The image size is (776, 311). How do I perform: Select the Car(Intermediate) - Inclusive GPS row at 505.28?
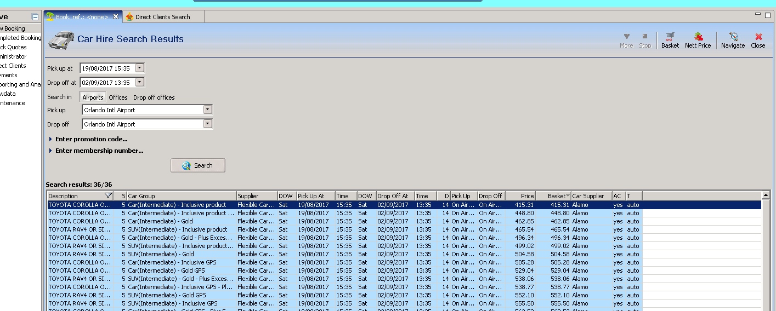point(404,262)
